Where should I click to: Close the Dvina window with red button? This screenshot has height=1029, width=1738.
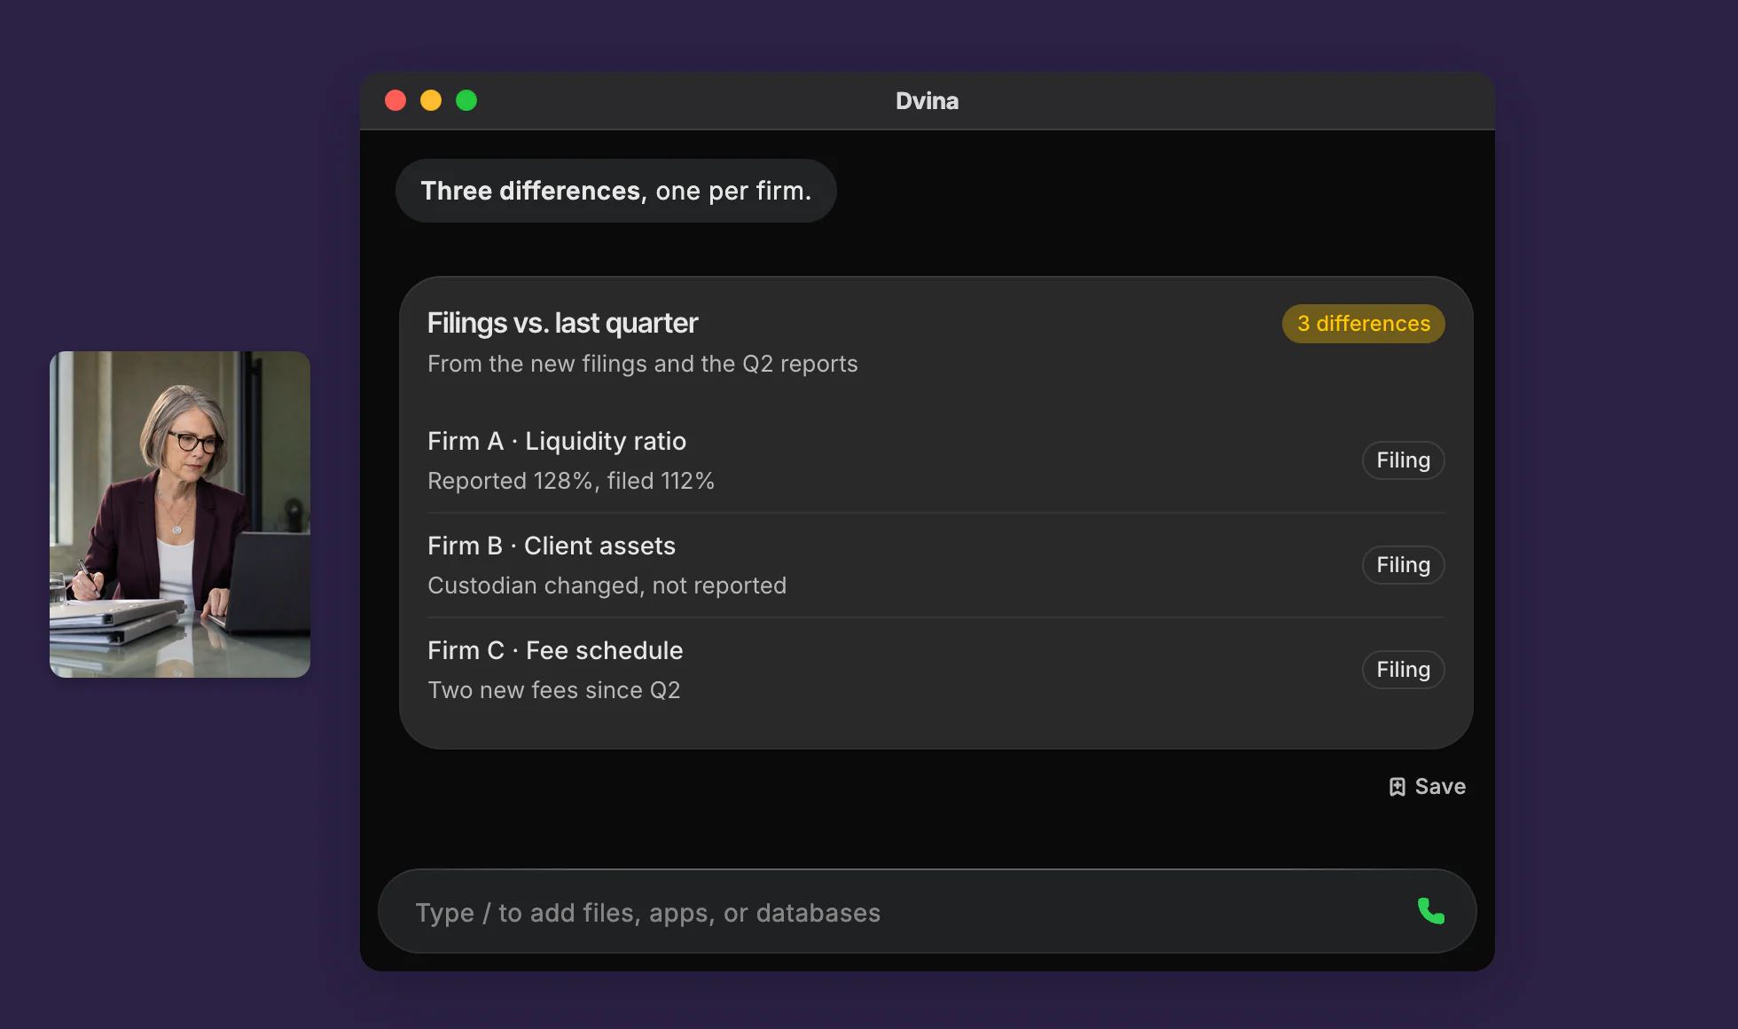click(395, 100)
